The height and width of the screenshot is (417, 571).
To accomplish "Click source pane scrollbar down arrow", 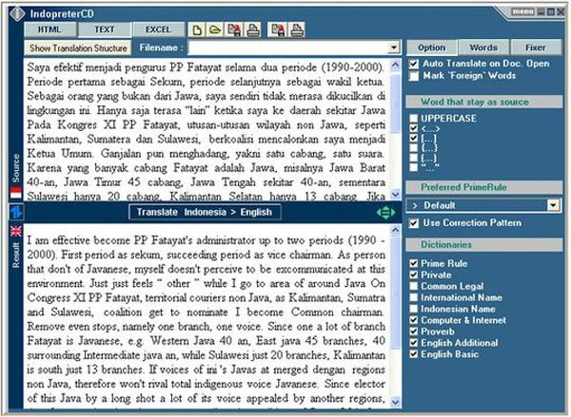I will (396, 195).
